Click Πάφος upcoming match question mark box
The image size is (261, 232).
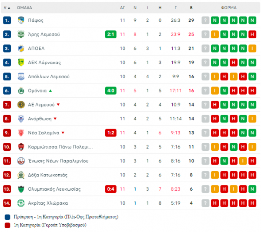click(x=205, y=20)
